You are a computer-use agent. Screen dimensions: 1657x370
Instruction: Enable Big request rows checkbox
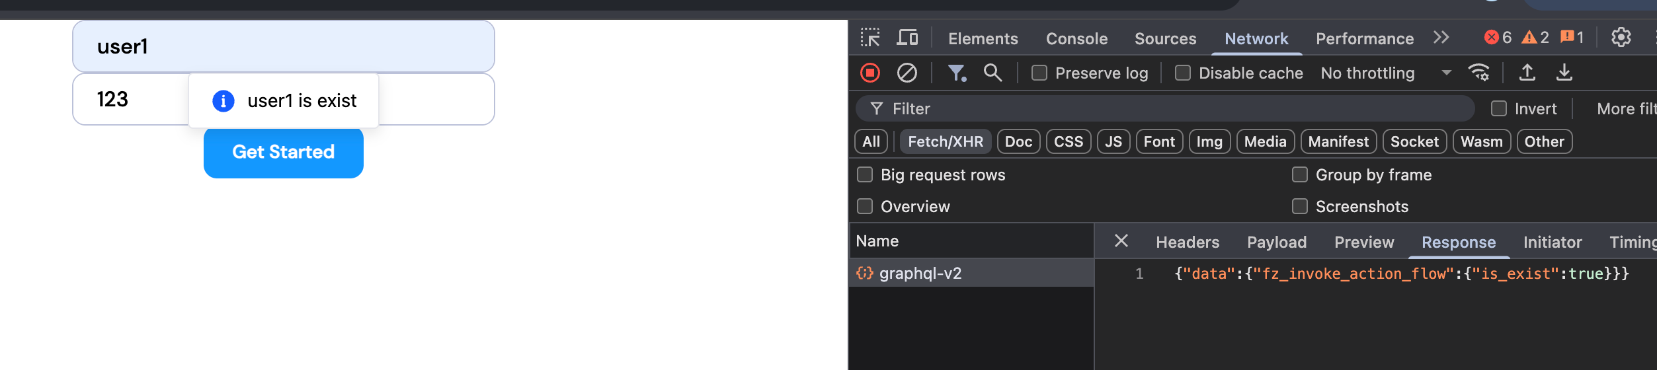point(865,175)
